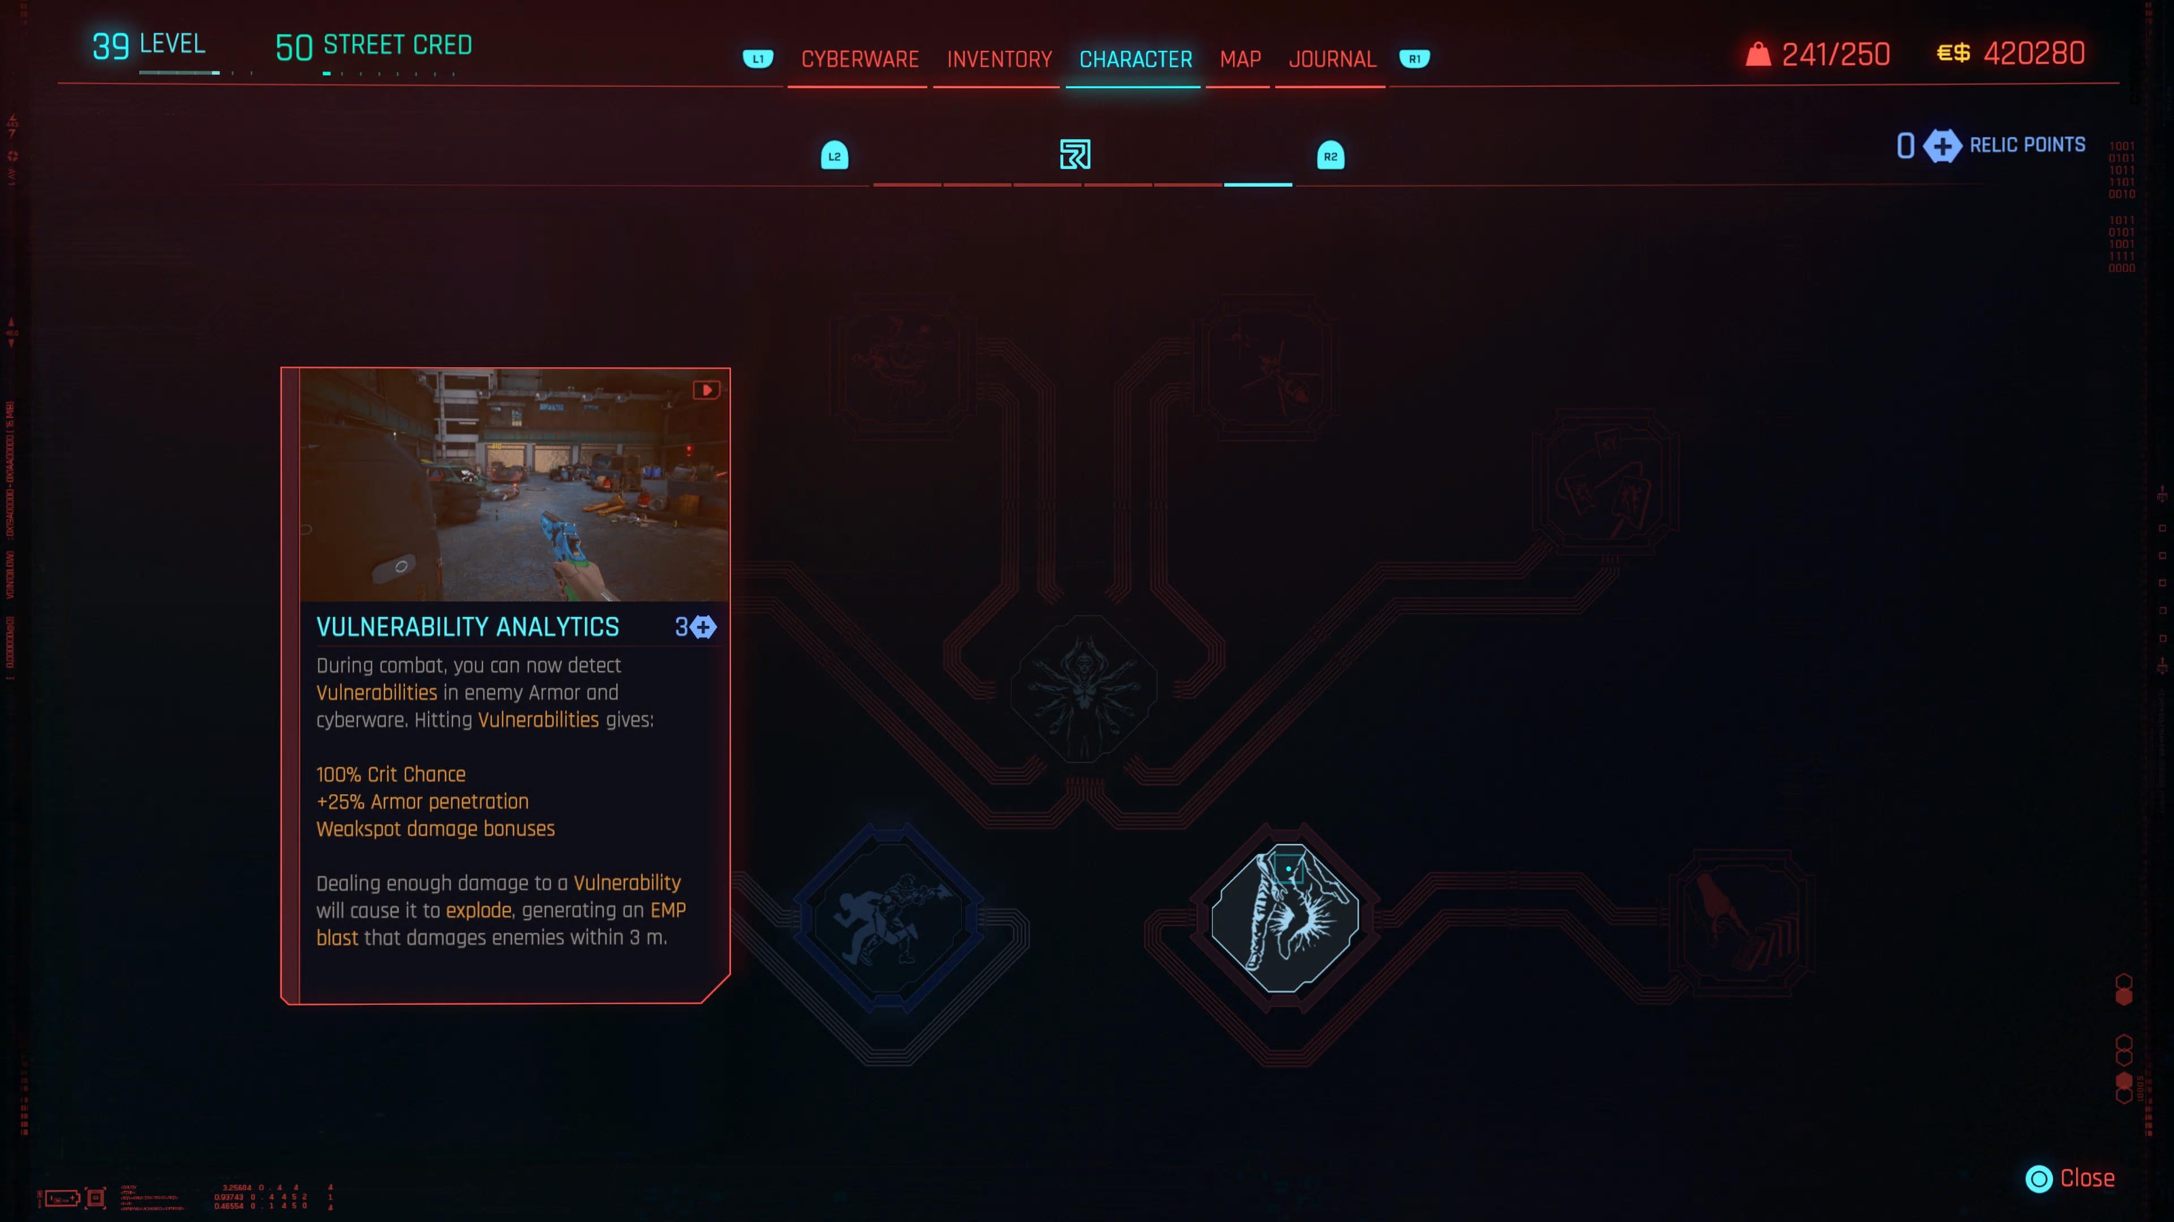Image resolution: width=2174 pixels, height=1222 pixels.
Task: Click the R2 navigation icon
Action: pyautogui.click(x=1330, y=155)
